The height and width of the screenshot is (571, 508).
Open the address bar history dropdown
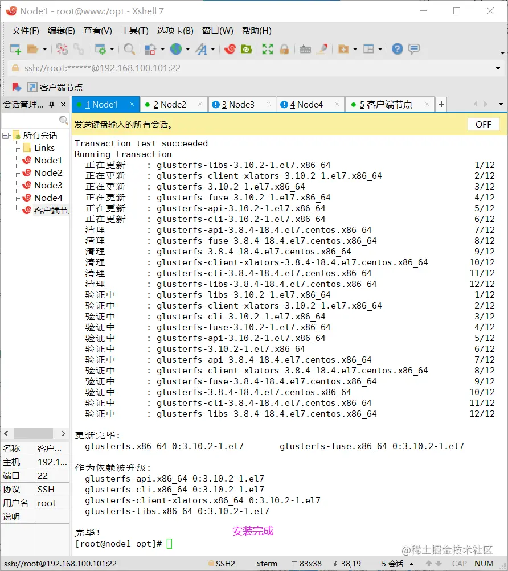pos(498,68)
